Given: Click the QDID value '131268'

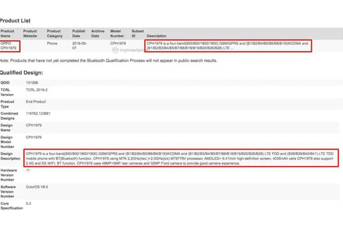Looking at the screenshot, I should (32, 83).
